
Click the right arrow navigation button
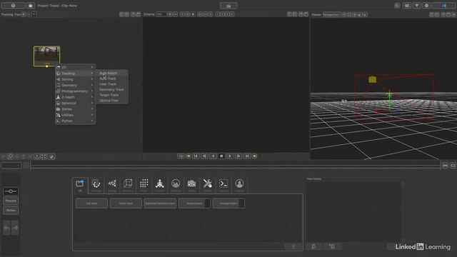pos(16,228)
